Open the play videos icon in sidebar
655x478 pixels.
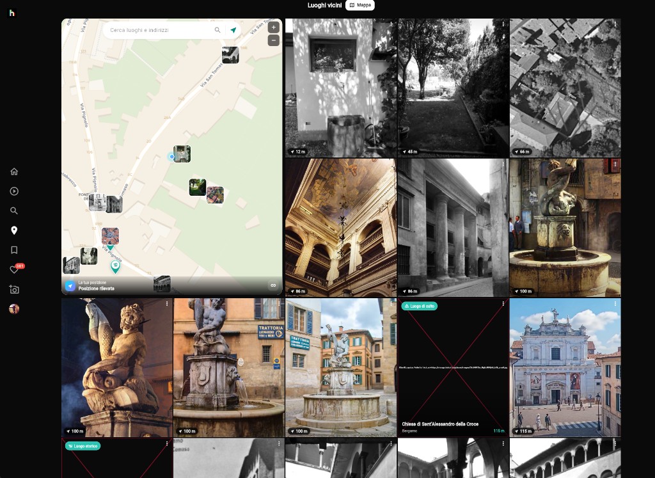click(x=14, y=191)
